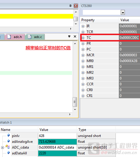The height and width of the screenshot is (157, 140).
Task: Close the active editor tab with X
Action: click(x=75, y=36)
